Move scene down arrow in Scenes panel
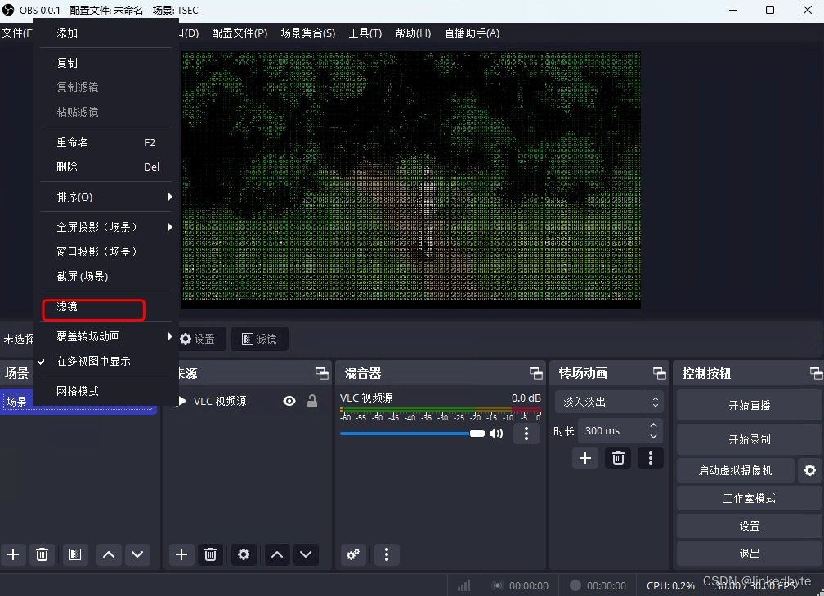 (x=137, y=554)
